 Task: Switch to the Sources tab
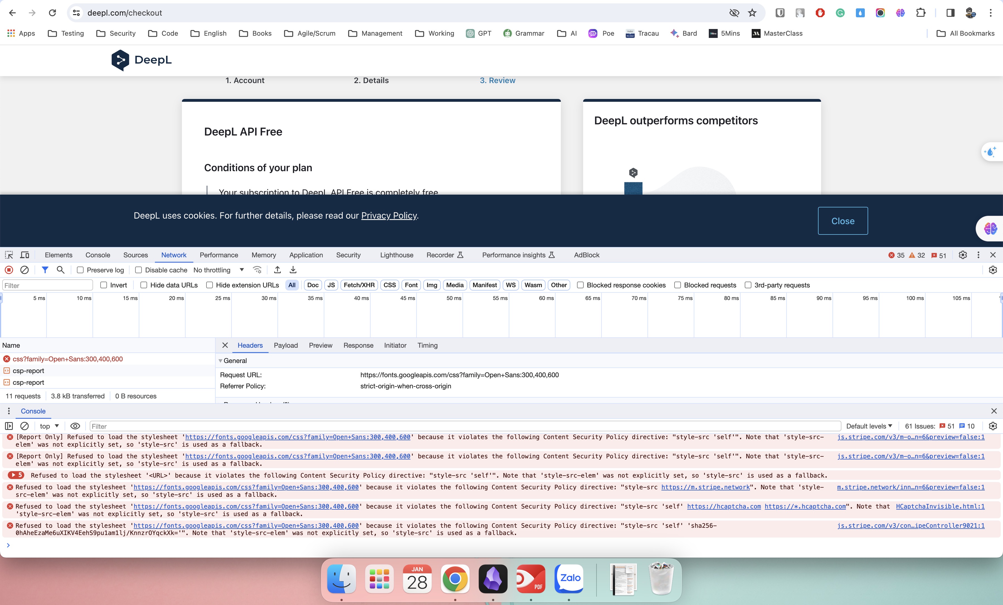pyautogui.click(x=136, y=255)
